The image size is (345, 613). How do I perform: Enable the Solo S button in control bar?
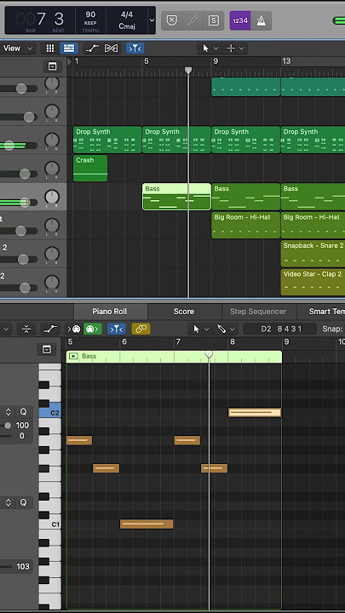pos(214,20)
